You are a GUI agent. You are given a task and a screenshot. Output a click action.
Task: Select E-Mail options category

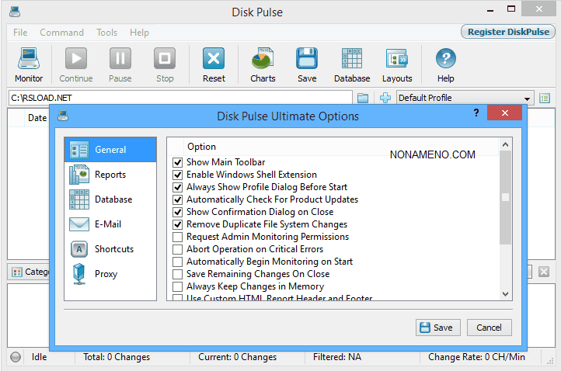click(x=107, y=224)
